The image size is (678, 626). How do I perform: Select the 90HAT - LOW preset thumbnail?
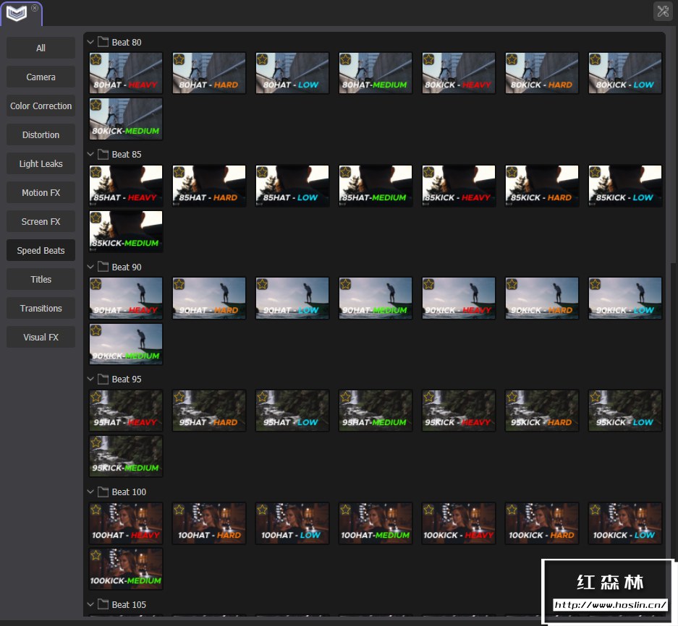coord(292,298)
